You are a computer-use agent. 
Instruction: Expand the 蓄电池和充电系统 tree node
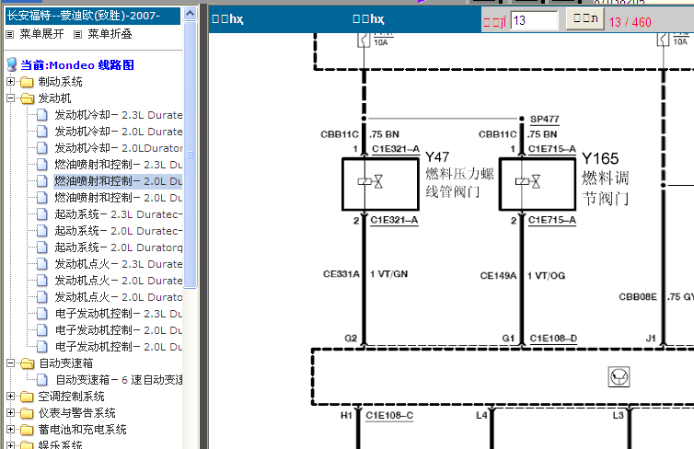point(11,430)
